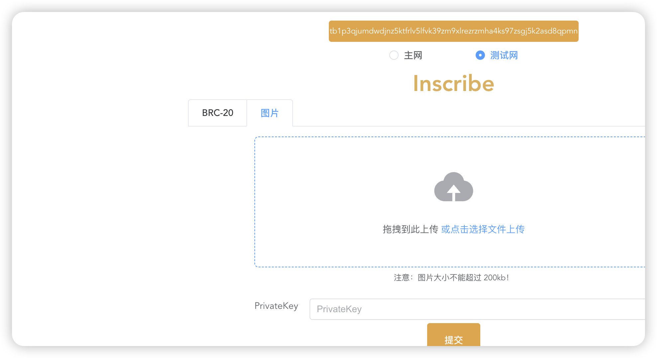Click the PrivateKey placeholder text
The width and height of the screenshot is (657, 358).
339,309
